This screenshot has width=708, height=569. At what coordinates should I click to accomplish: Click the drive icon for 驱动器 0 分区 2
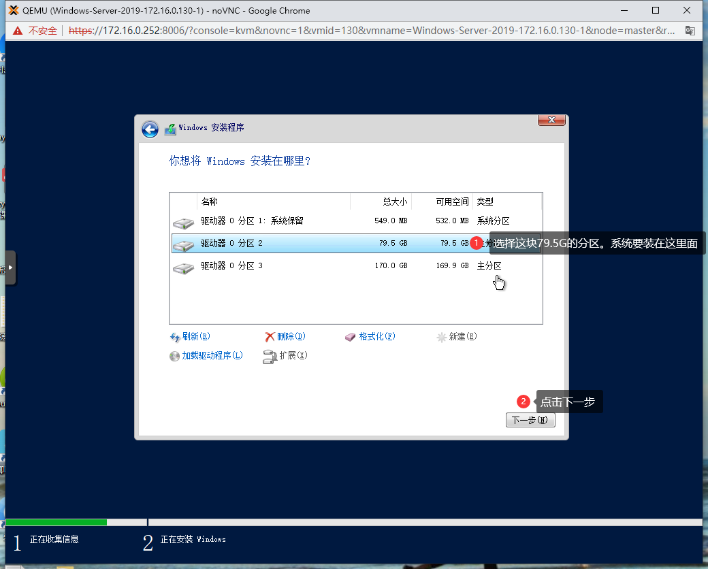tap(183, 246)
